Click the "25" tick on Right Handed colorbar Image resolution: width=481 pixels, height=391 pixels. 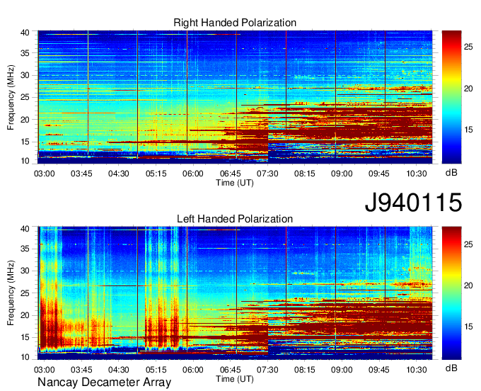[468, 47]
